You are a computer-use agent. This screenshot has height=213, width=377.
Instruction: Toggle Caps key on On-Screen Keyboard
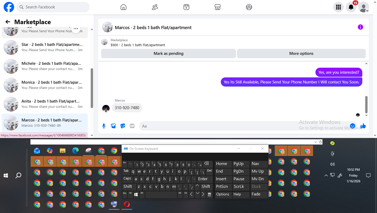[x=127, y=179]
